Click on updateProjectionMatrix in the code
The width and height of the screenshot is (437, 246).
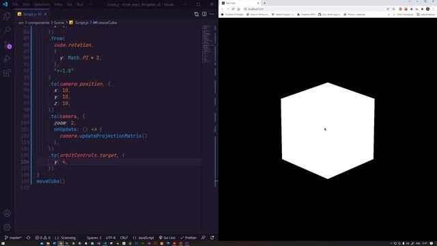click(111, 136)
